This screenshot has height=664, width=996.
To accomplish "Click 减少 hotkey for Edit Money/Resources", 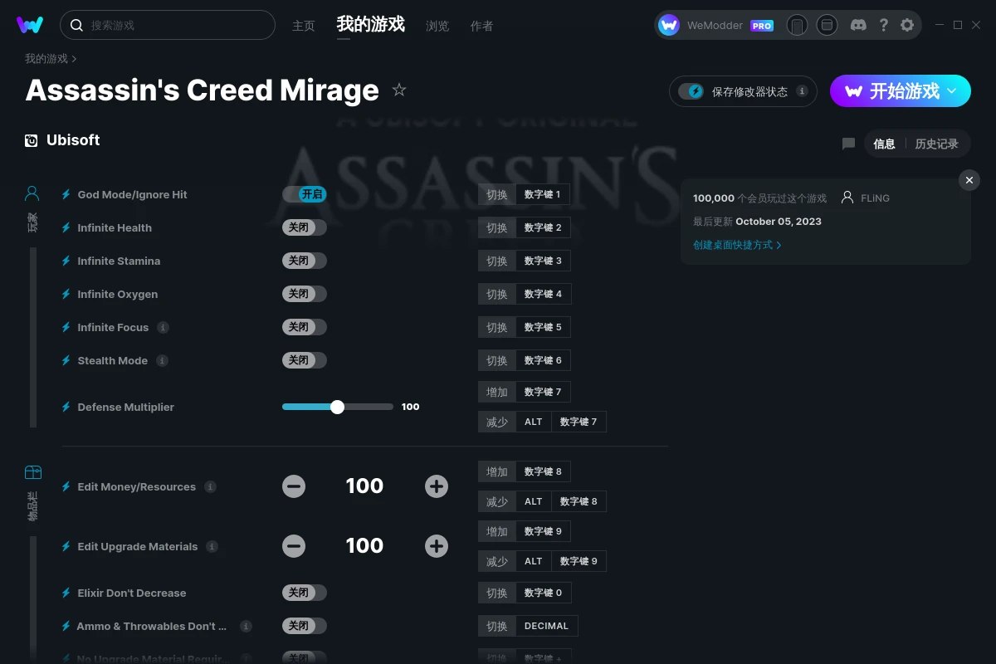I will point(497,501).
